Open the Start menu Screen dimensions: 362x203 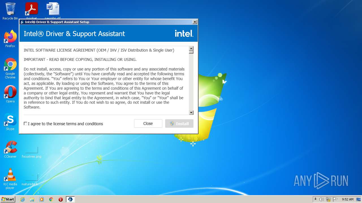click(8, 199)
